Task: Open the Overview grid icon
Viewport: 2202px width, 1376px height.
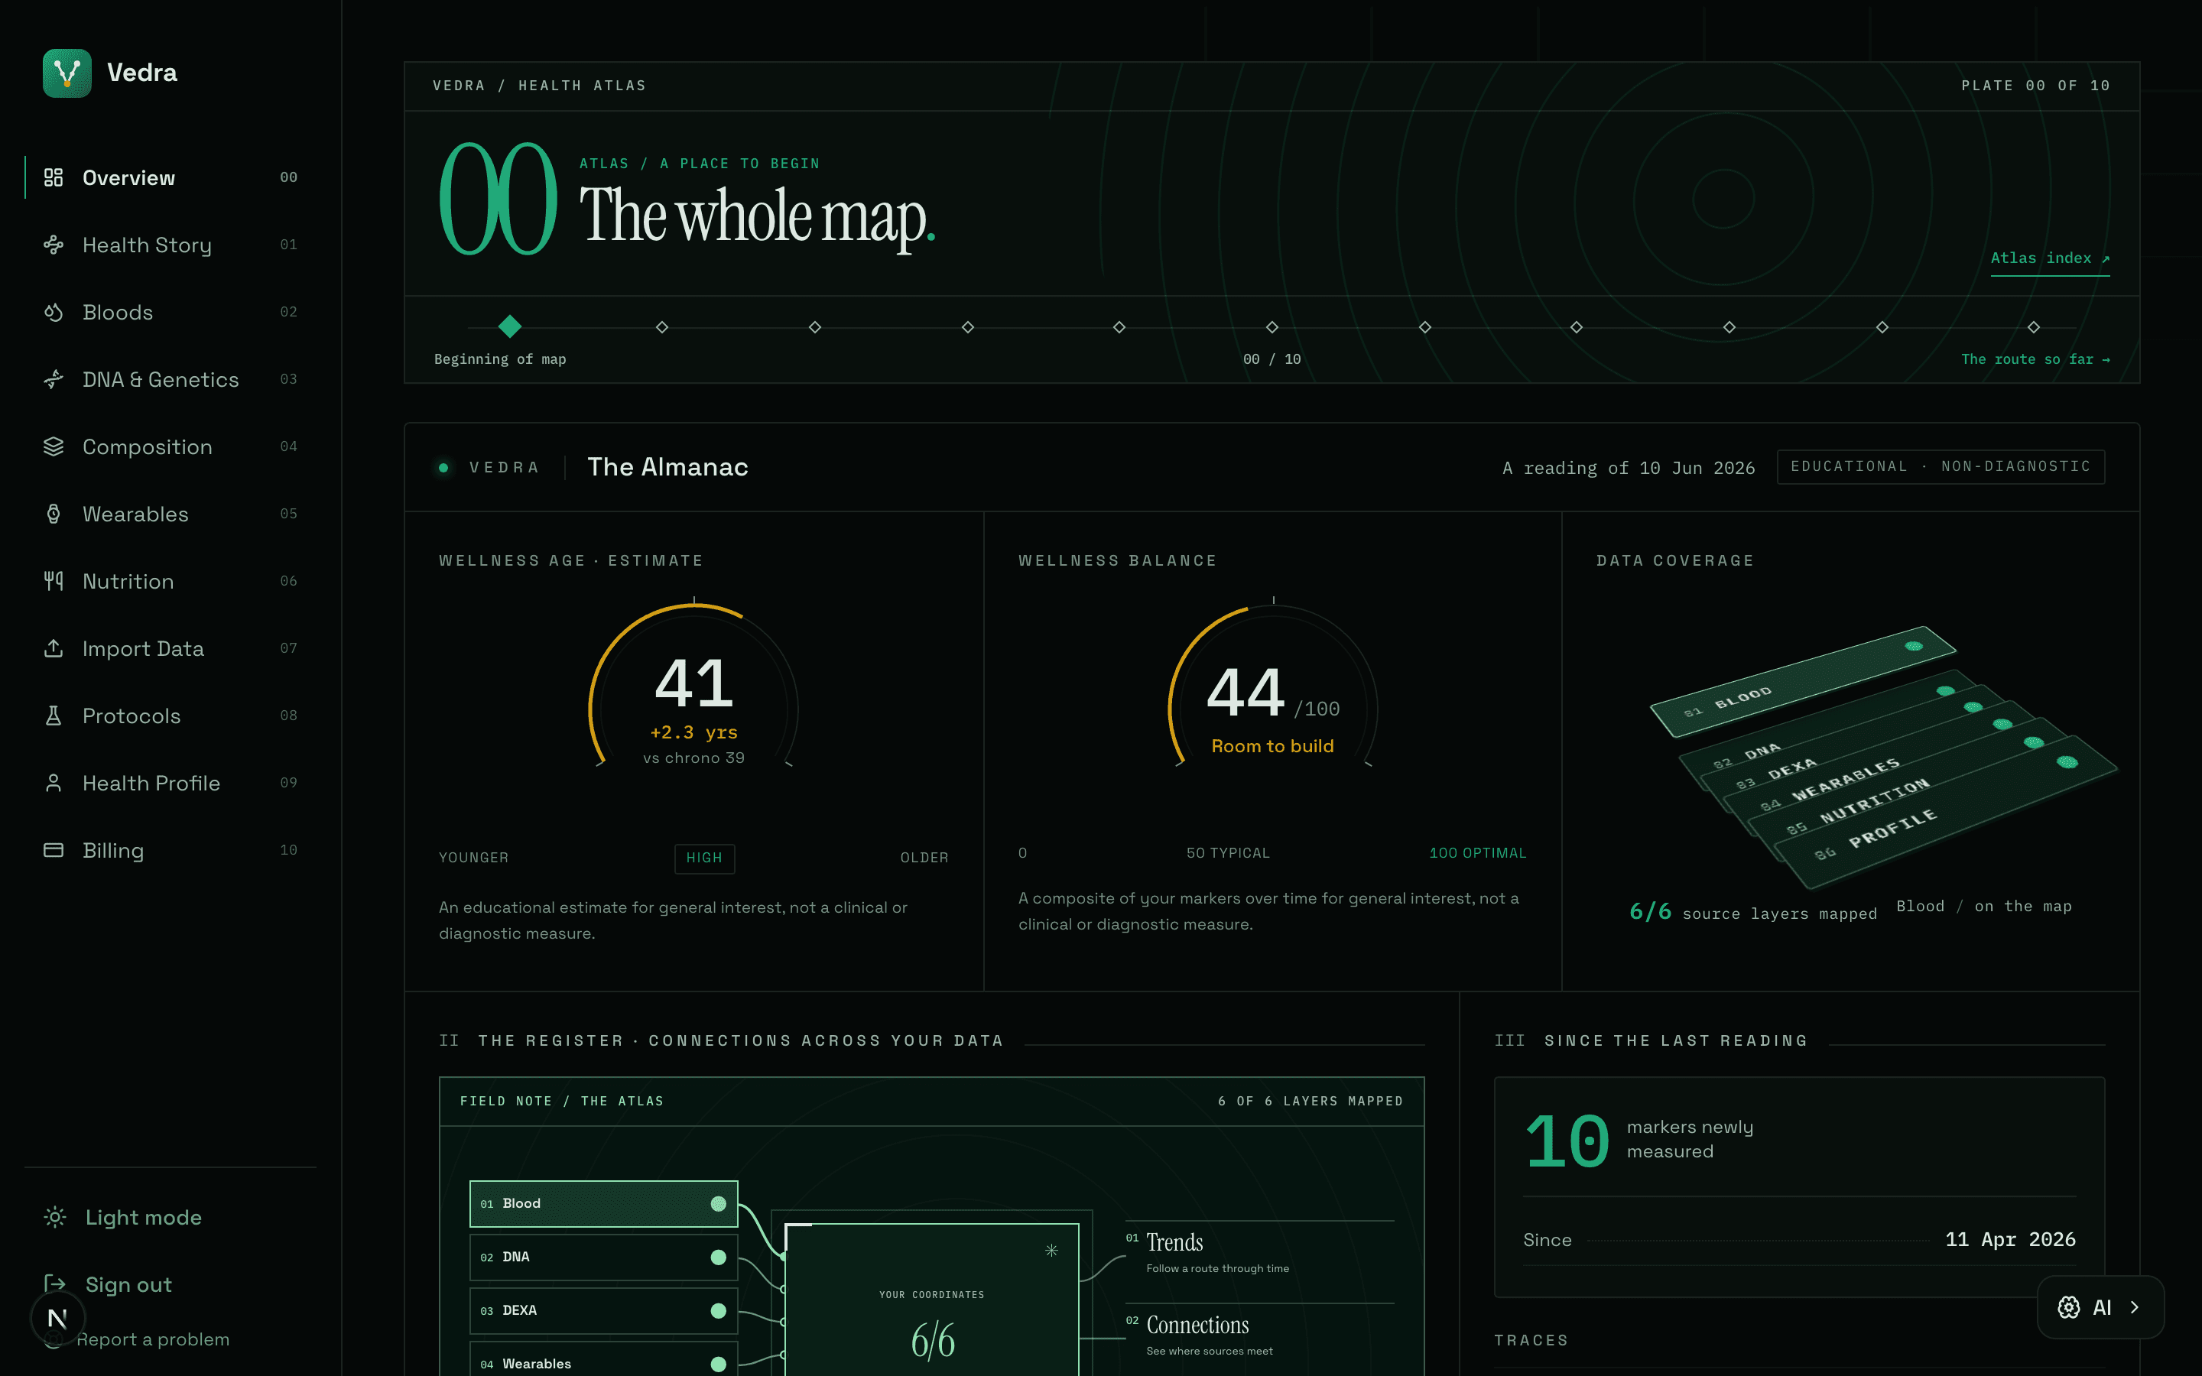Action: click(x=54, y=177)
